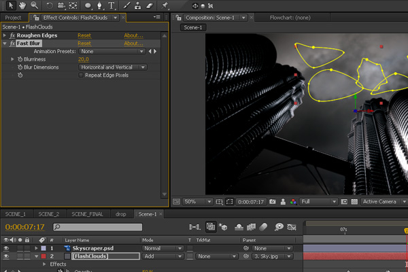Toggle Hide Shy Layers switch
Image resolution: width=408 pixels, height=272 pixels.
pos(239,227)
